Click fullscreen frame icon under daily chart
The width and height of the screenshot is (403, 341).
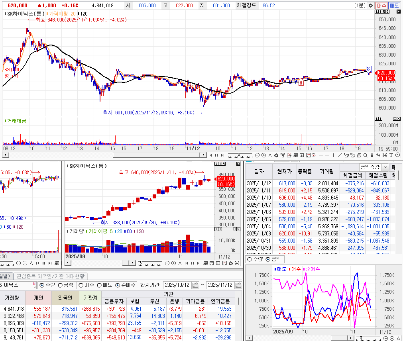(x=237, y=263)
